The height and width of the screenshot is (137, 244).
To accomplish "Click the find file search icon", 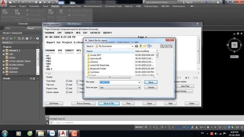I will pyautogui.click(x=162, y=46).
